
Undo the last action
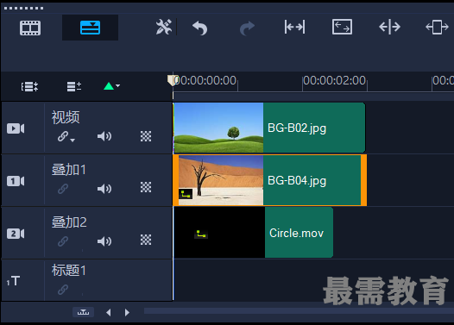coord(199,28)
